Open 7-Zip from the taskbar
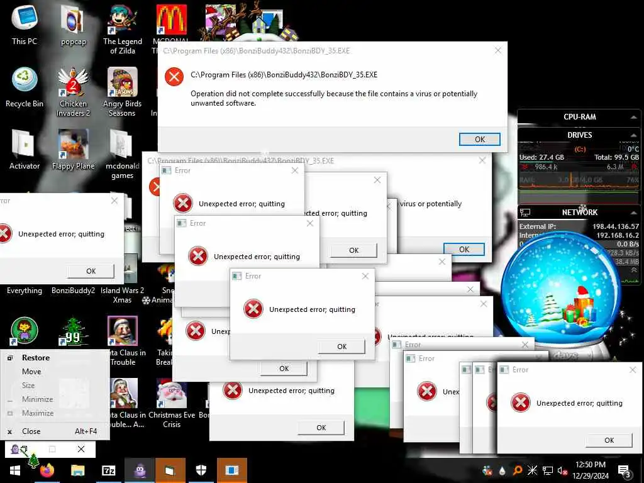The height and width of the screenshot is (483, 644). [x=108, y=470]
